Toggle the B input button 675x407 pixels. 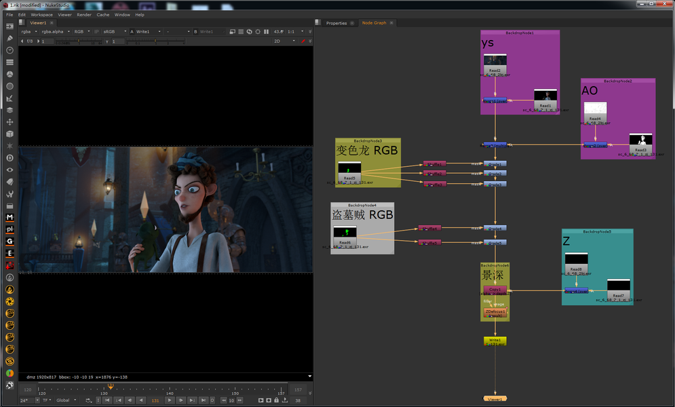tap(195, 31)
